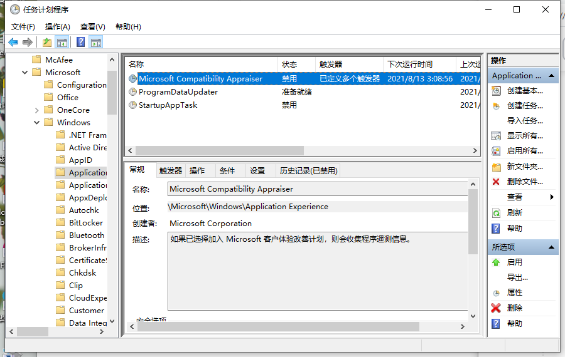Select the Office folder in tree

coord(68,98)
